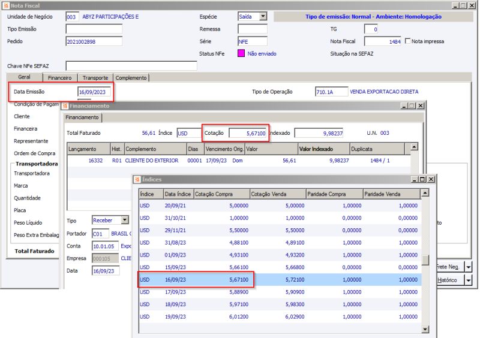The width and height of the screenshot is (480, 338).
Task: Open the Tipo dropdown showing Receber
Action: click(x=125, y=220)
